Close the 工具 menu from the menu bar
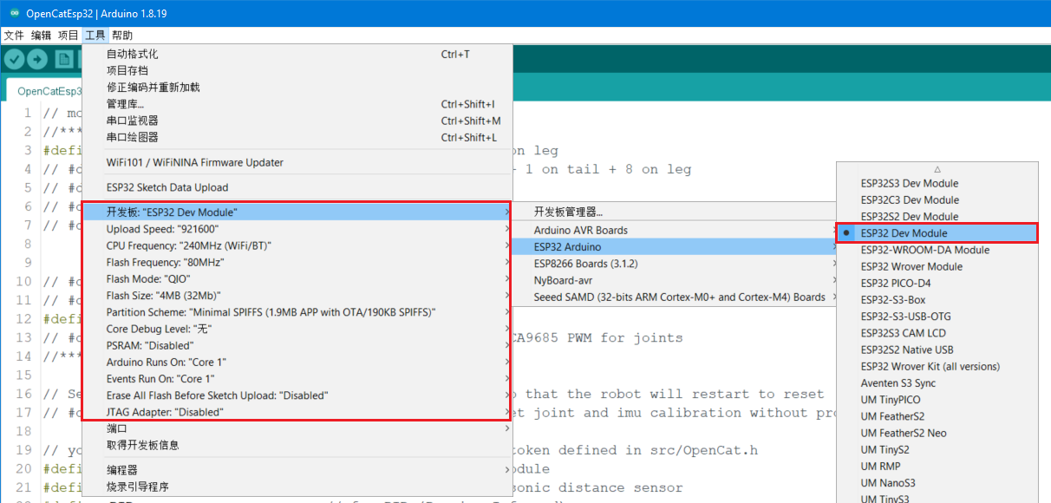This screenshot has width=1051, height=503. pyautogui.click(x=95, y=36)
